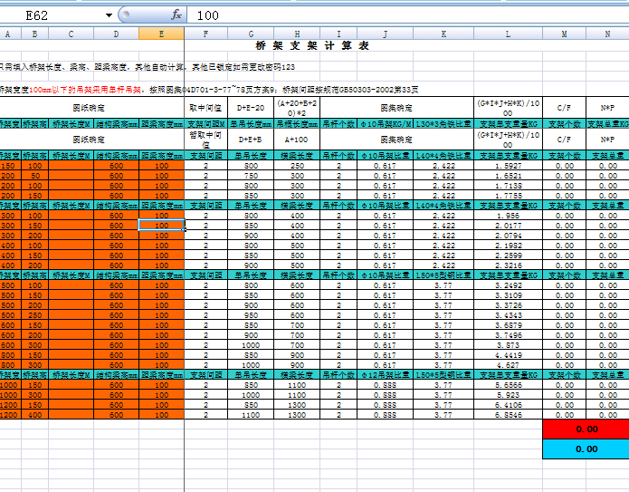Select column header I
The width and height of the screenshot is (629, 492).
pos(338,34)
